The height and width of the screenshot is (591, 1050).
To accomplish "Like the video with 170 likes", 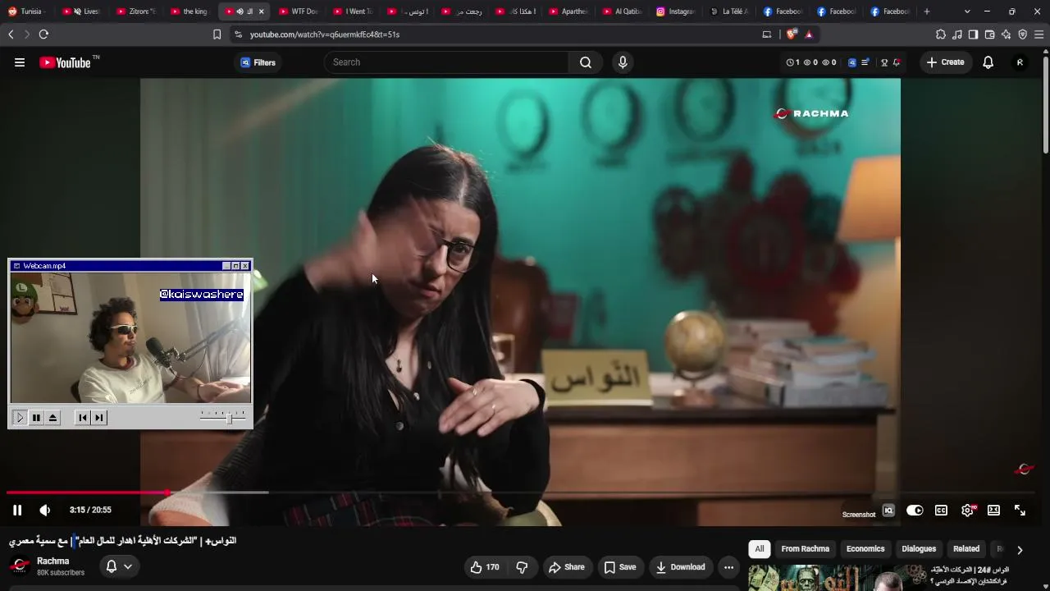I will [x=484, y=567].
